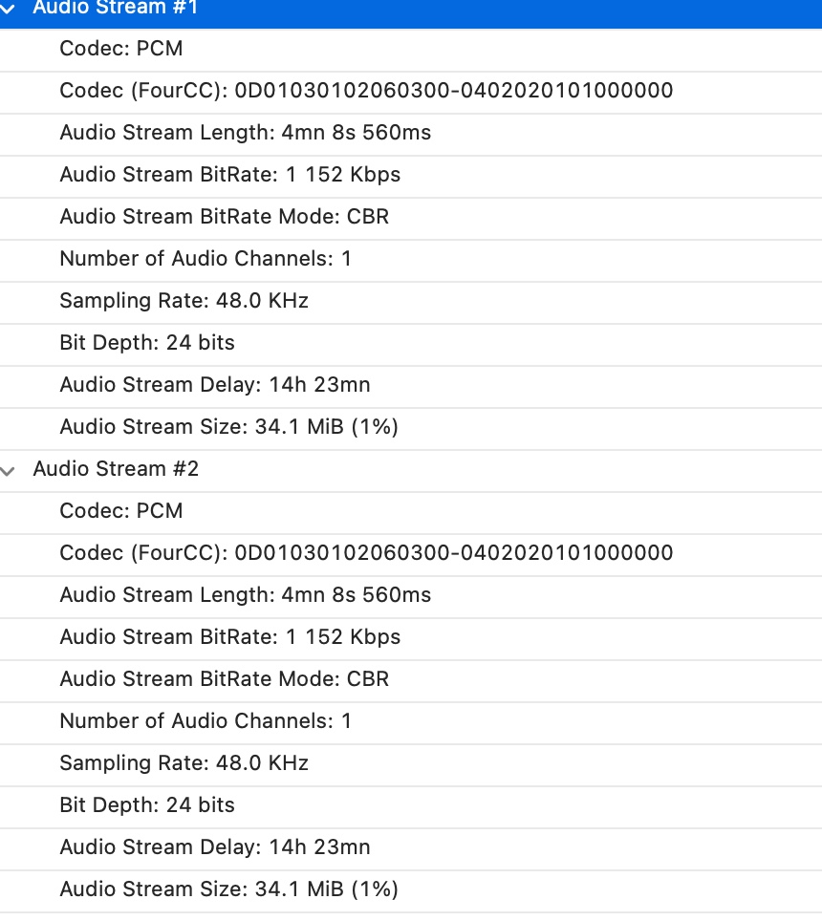Select Audio Stream Length row in Stream #2

[246, 595]
